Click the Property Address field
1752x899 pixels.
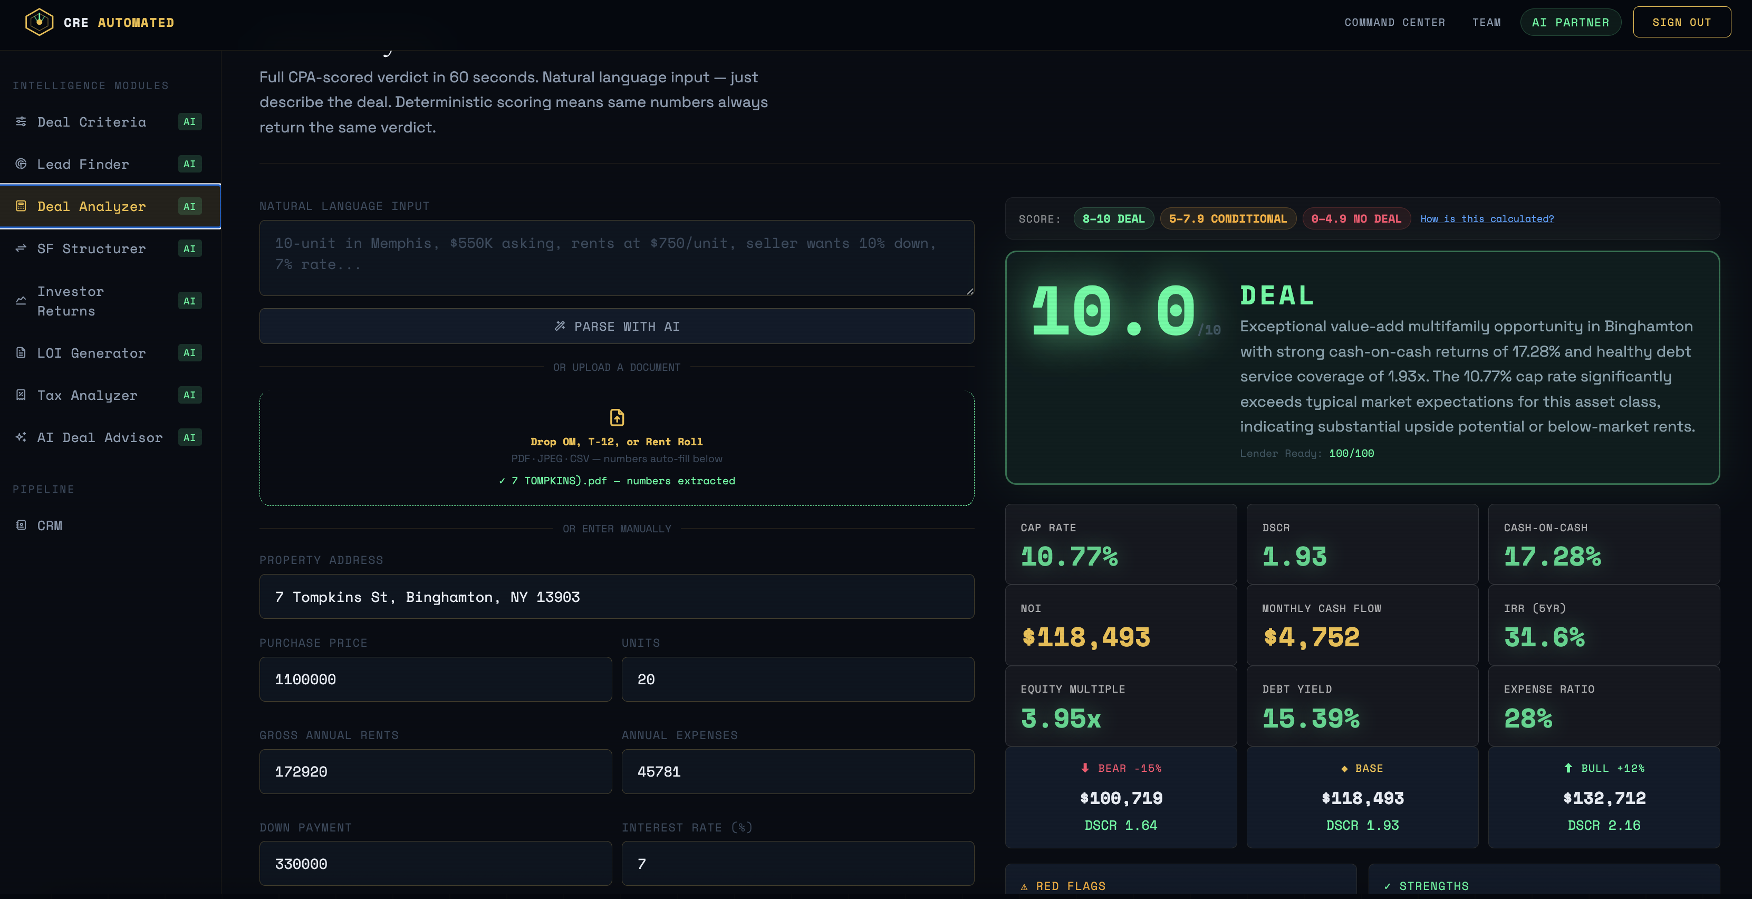coord(616,597)
